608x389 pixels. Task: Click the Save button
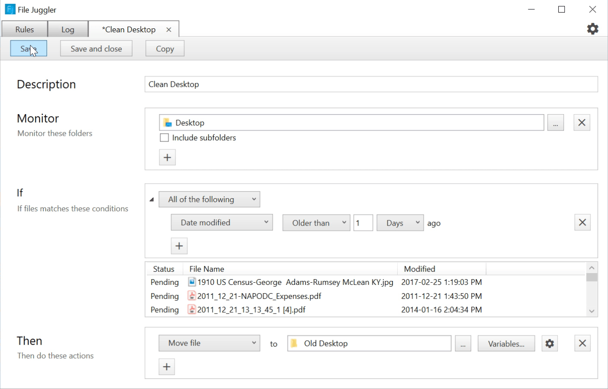[29, 48]
